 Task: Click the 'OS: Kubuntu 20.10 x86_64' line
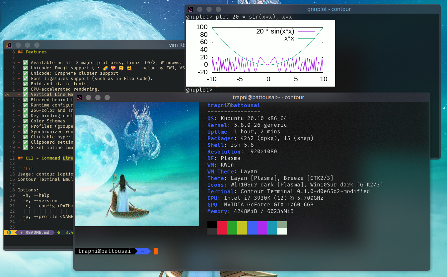[247, 118]
